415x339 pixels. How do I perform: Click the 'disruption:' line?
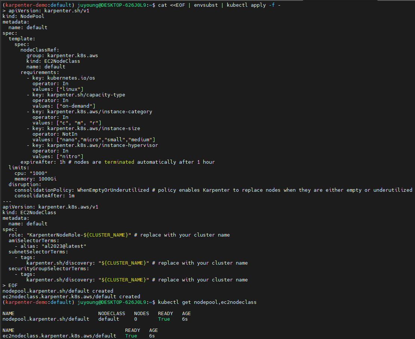click(x=25, y=185)
